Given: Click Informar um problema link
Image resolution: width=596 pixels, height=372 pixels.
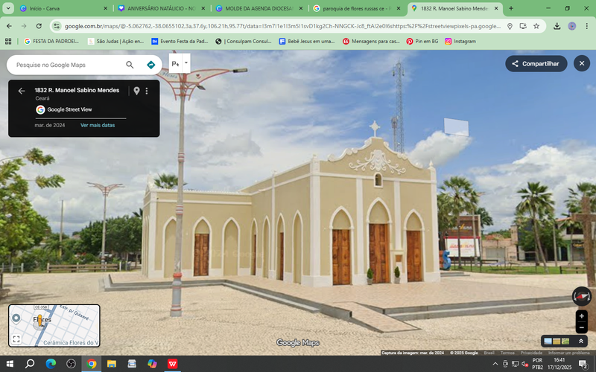Looking at the screenshot, I should (x=568, y=353).
